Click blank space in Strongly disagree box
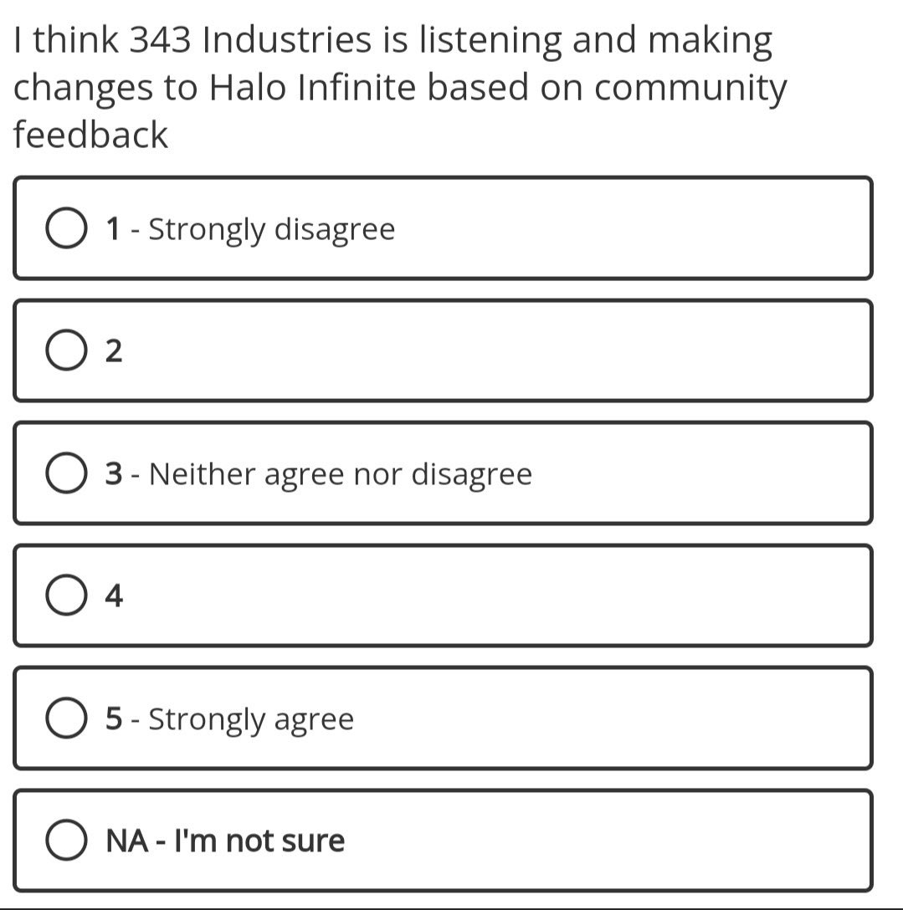 [x=628, y=229]
